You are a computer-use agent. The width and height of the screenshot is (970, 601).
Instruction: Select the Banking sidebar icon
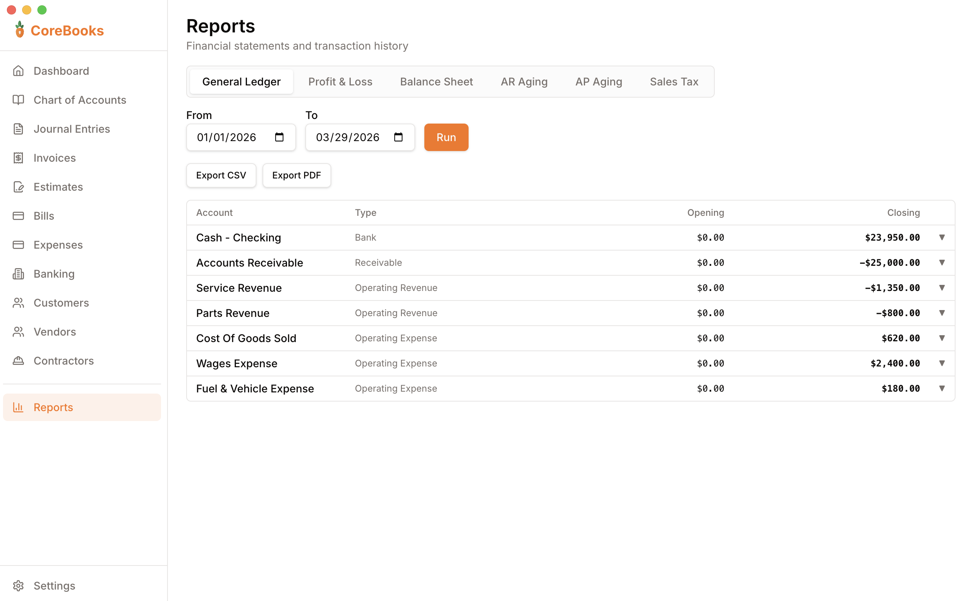18,273
